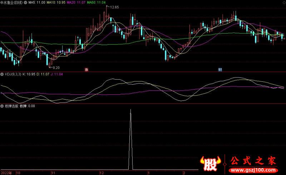
Task: Click the 核弹选股 indicator name
Action: 11,106
